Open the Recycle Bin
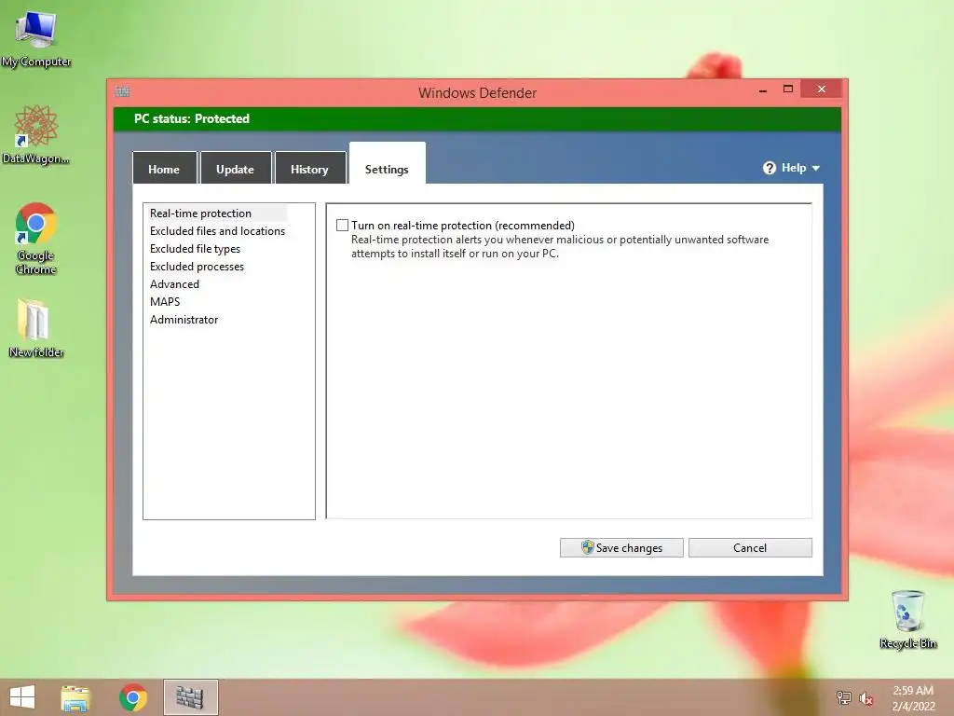Screen dimensions: 954x716 pyautogui.click(x=907, y=619)
